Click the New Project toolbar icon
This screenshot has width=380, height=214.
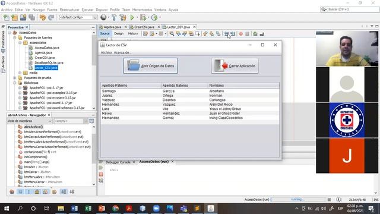14,17
